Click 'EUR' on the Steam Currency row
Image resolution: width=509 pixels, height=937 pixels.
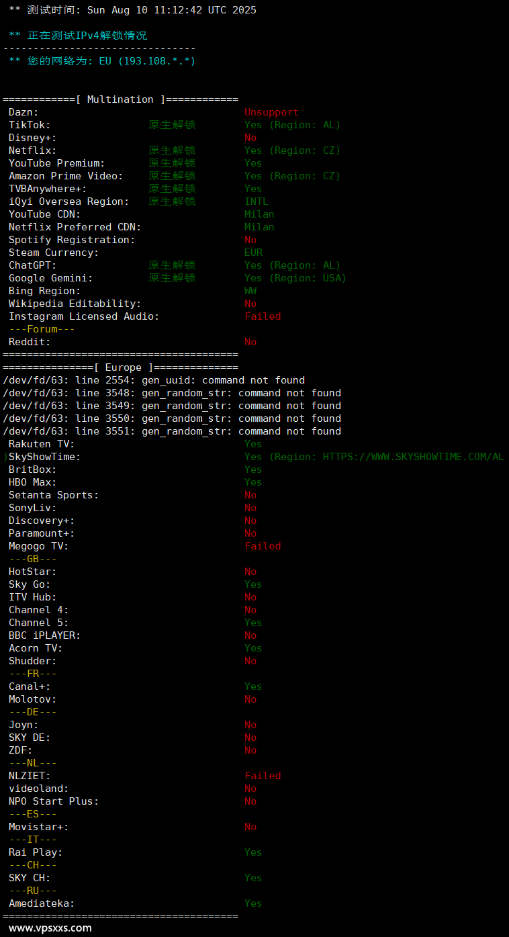253,253
